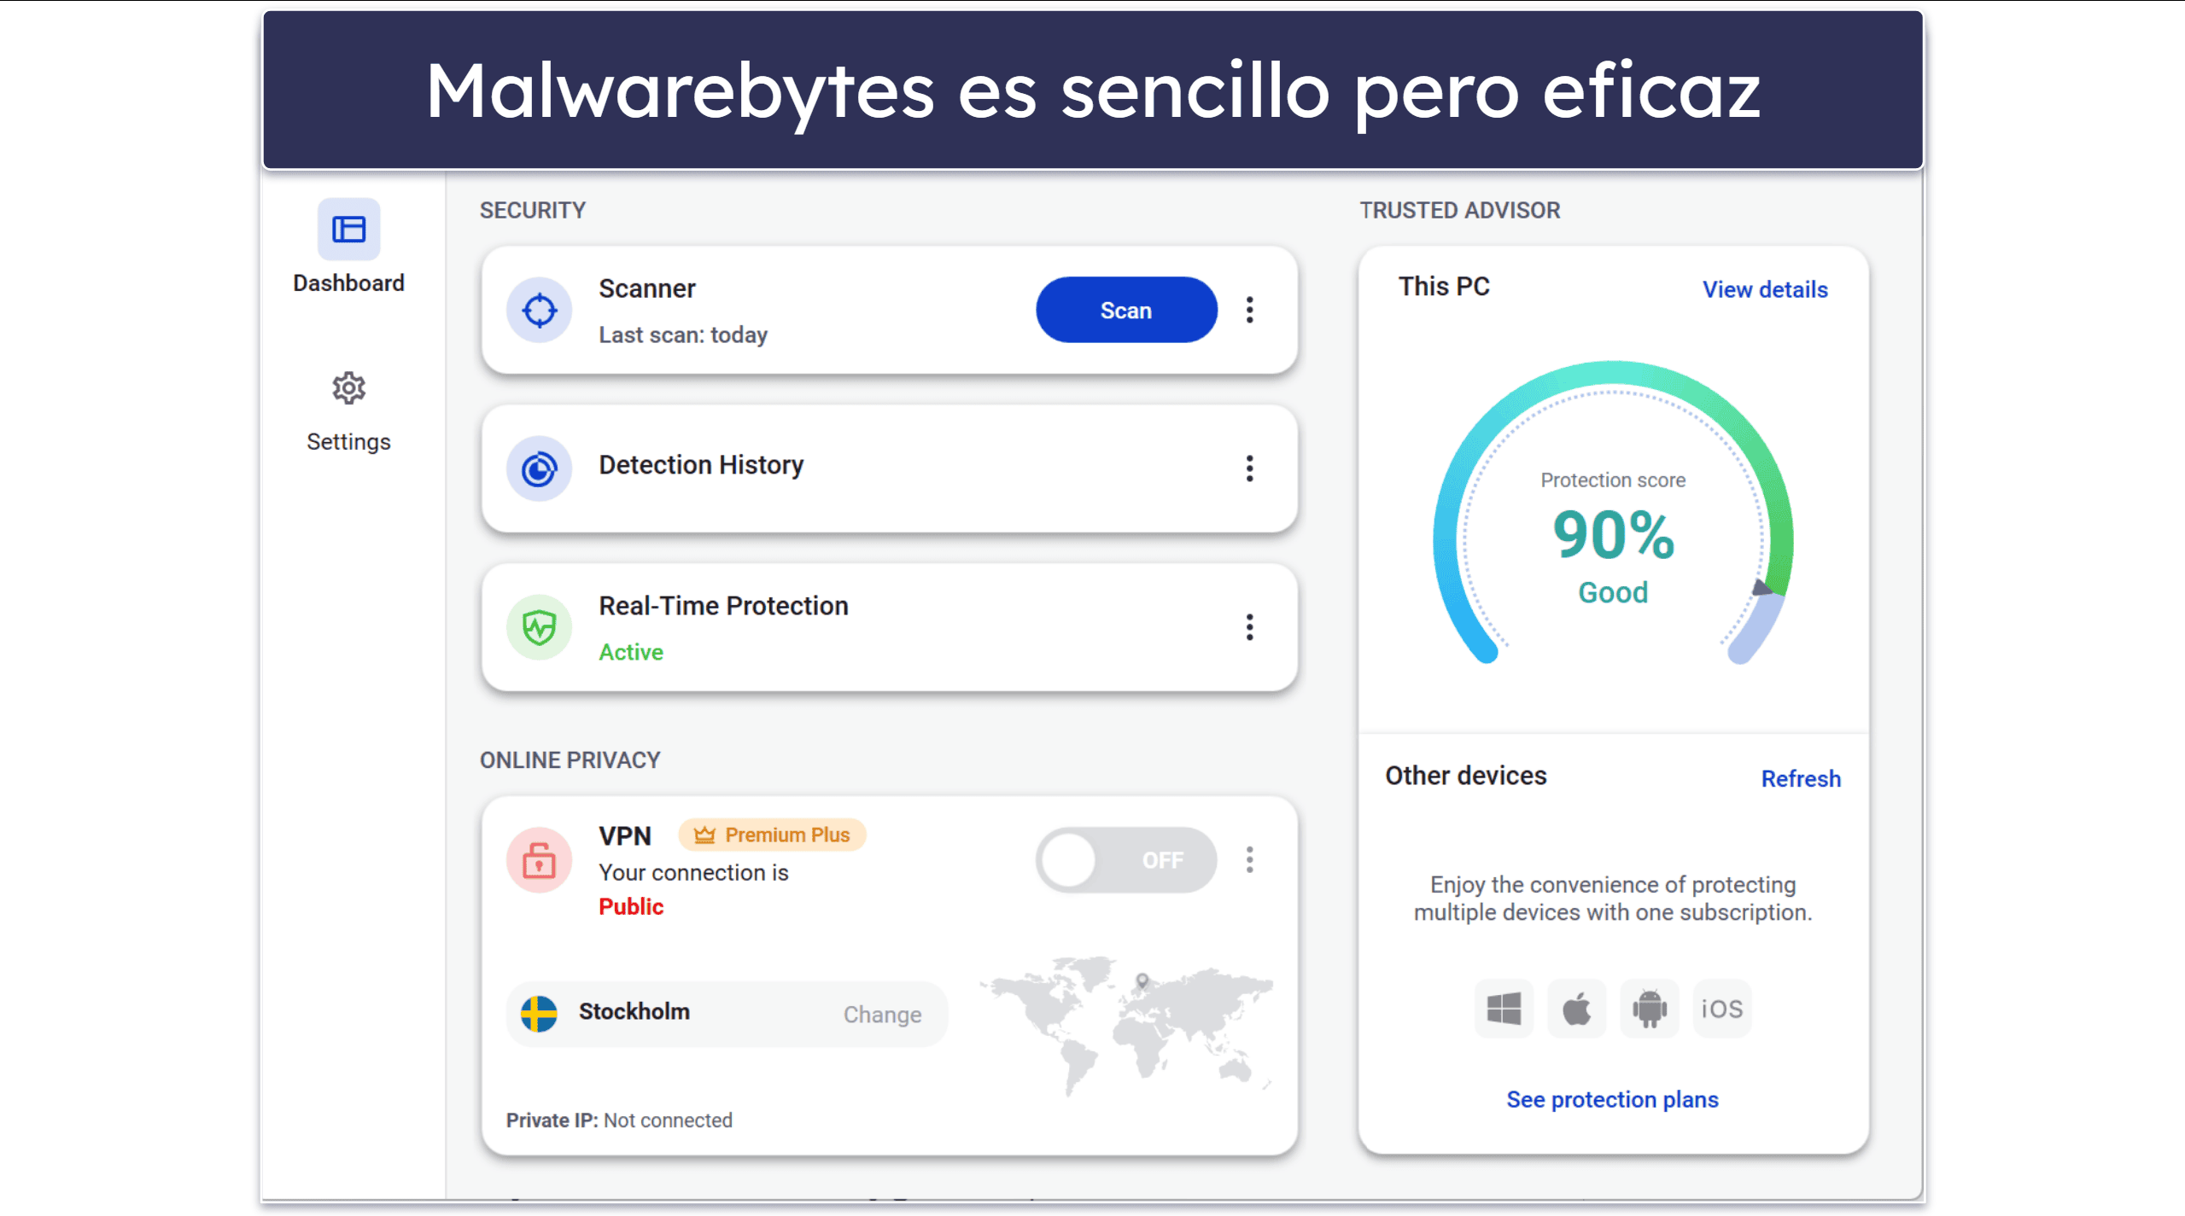Click the VPN lock icon
The height and width of the screenshot is (1216, 2185).
539,861
